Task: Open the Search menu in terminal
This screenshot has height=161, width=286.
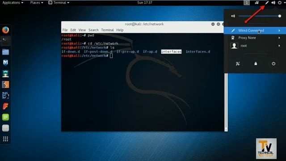Action: tap(93, 30)
